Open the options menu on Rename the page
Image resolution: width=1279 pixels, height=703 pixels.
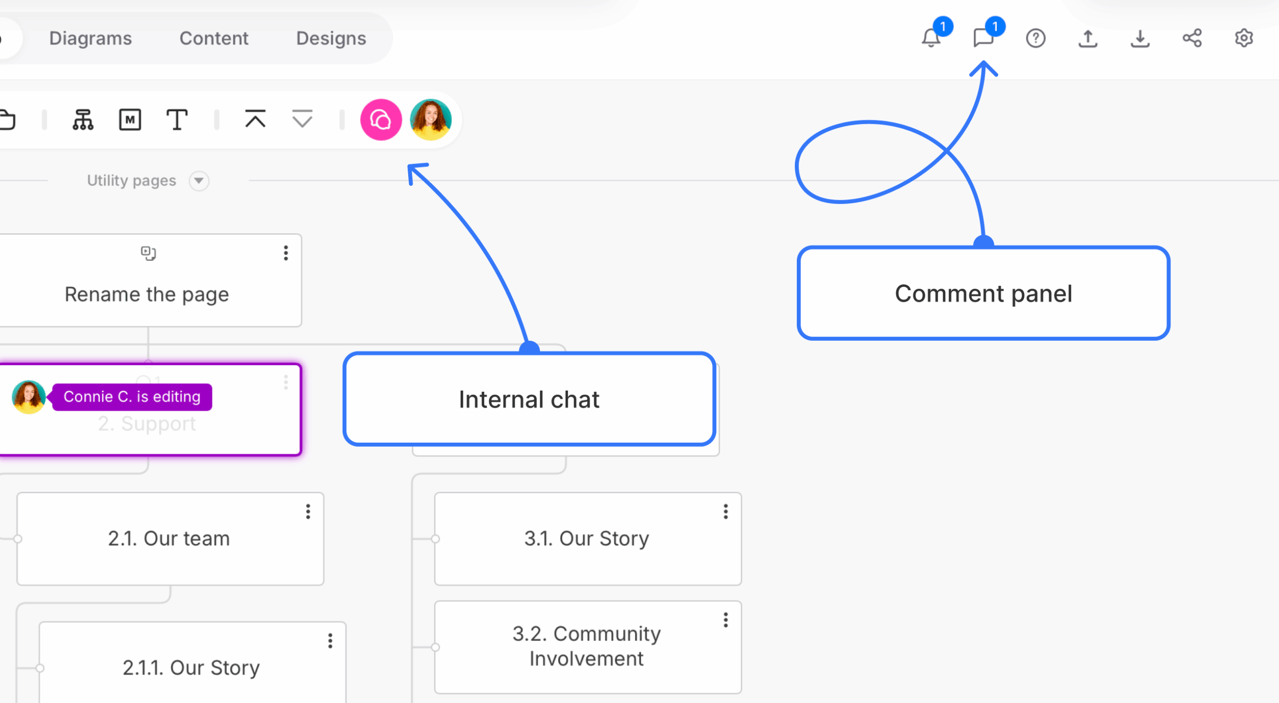(x=286, y=253)
